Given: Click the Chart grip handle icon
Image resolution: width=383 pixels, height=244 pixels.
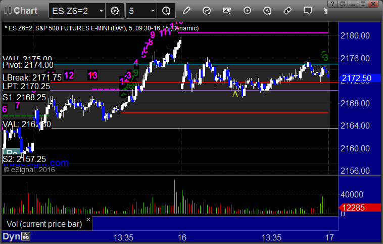Looking at the screenshot, I should tap(8, 11).
